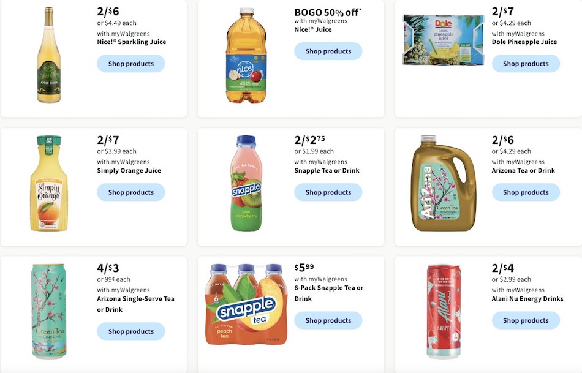
Task: Click Shop products for Arizona Single-Serve Tea
Action: click(x=130, y=331)
